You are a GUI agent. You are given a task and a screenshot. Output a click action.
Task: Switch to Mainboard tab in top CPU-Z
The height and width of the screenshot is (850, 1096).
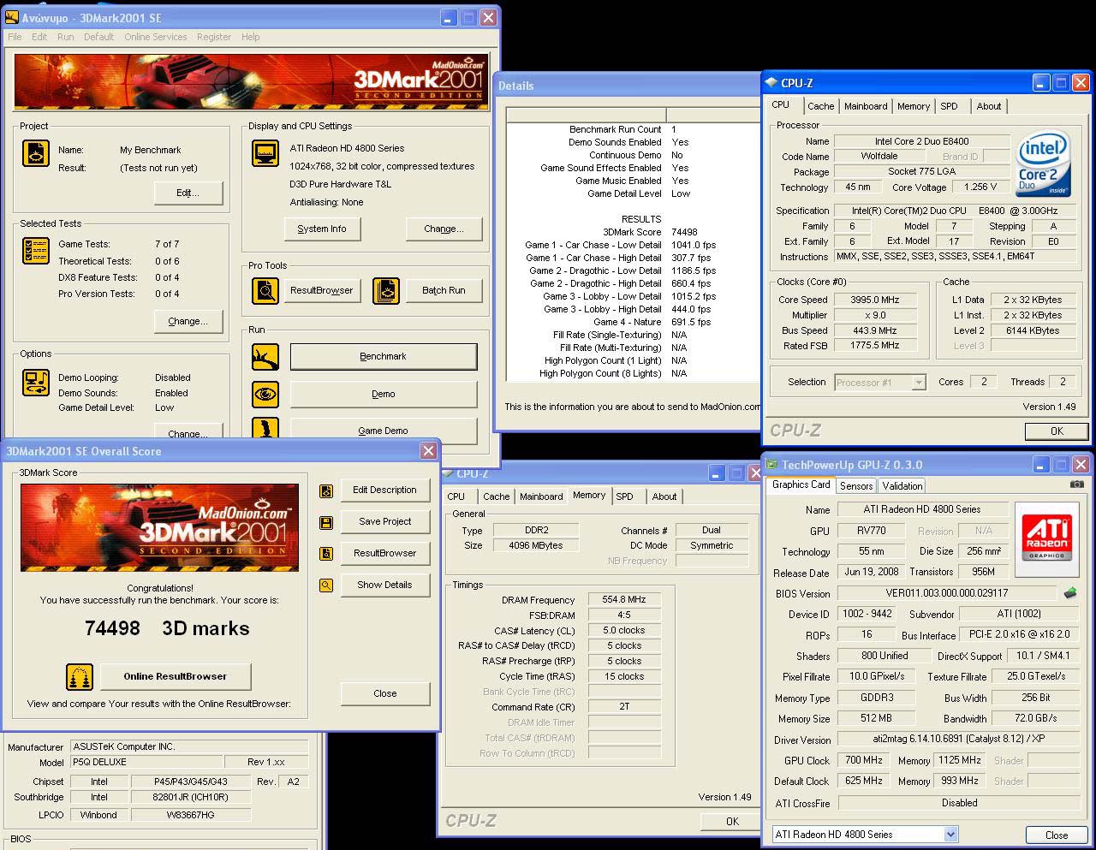coord(866,106)
